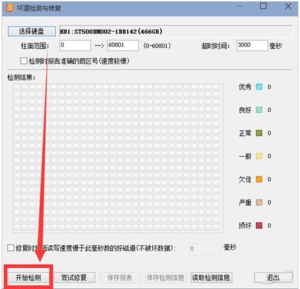
Task: Click the greyed 保存报表 button
Action: [119, 277]
